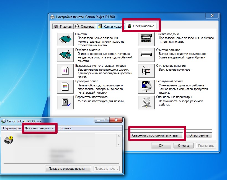Switch to the Главная tab

pos(63,27)
